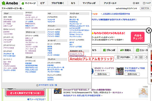The height and width of the screenshot is (101, 152).
Task: Open メッセージボード link
Action: (31, 17)
